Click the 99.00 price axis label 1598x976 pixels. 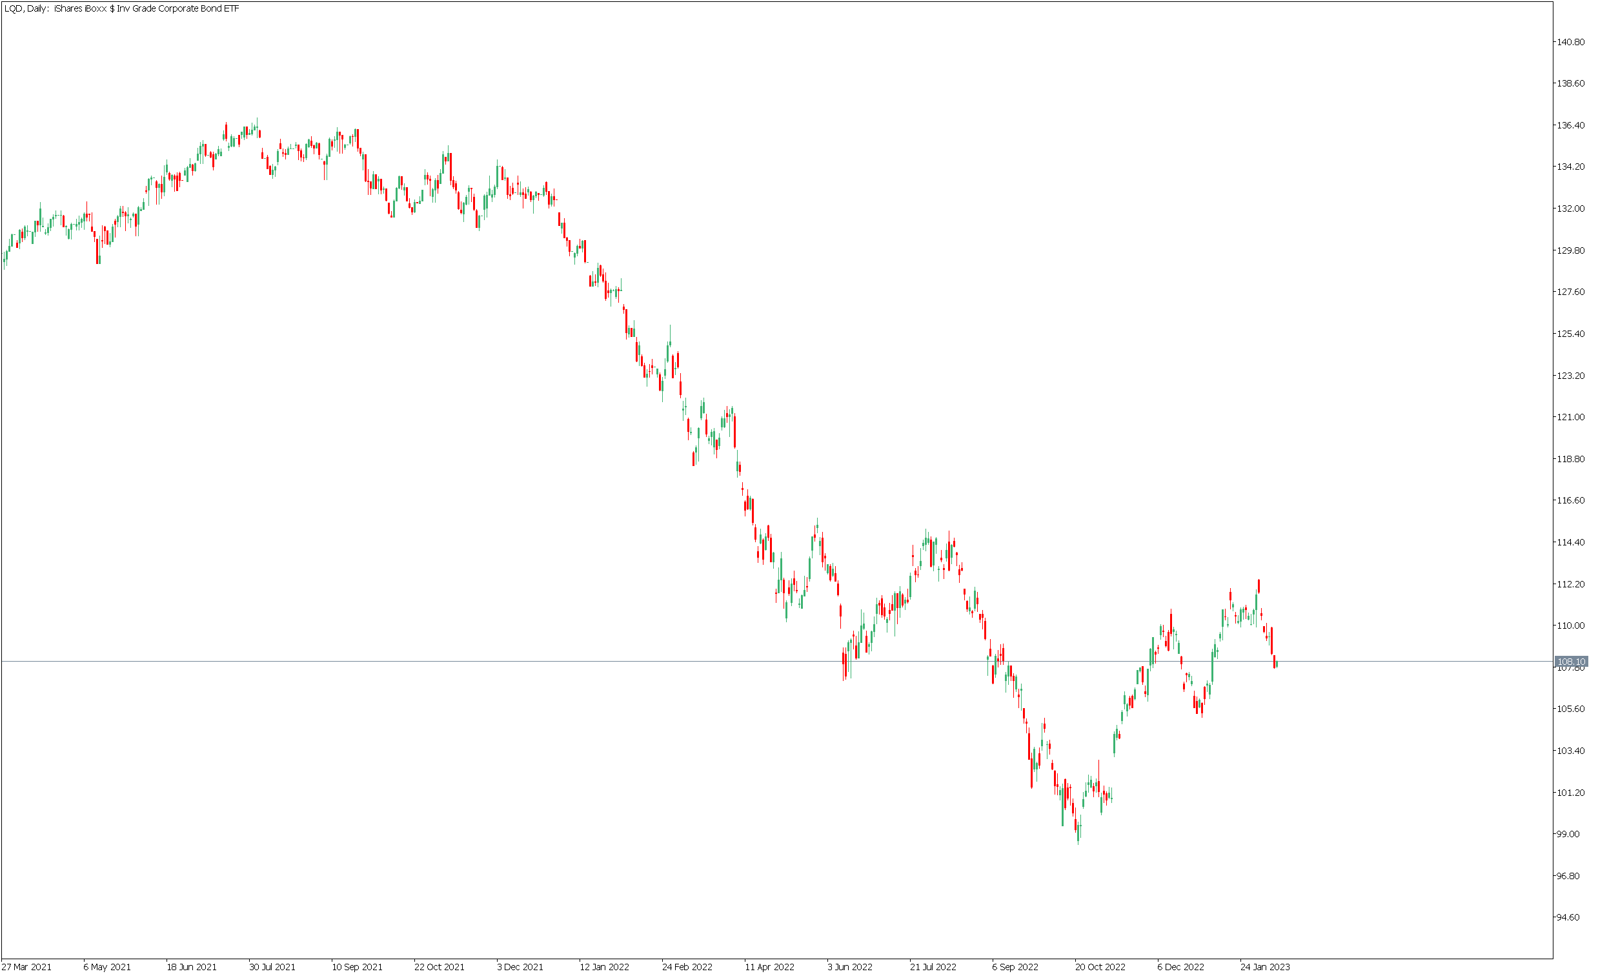1569,834
